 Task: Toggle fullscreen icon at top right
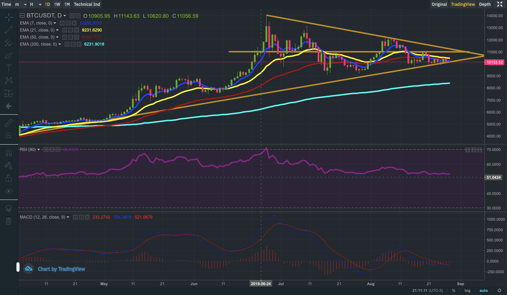[500, 4]
